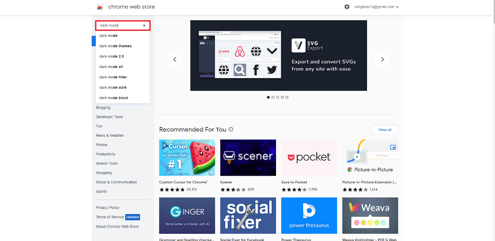Open the Fun category

click(x=99, y=126)
